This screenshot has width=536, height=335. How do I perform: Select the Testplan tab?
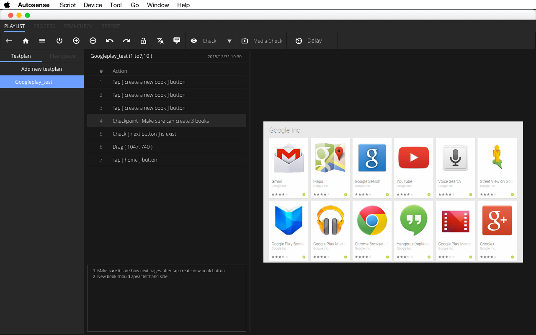click(x=21, y=56)
